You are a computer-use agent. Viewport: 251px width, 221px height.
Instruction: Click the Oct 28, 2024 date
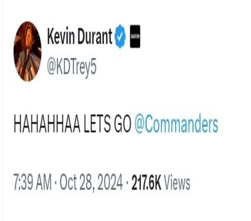pyautogui.click(x=91, y=182)
